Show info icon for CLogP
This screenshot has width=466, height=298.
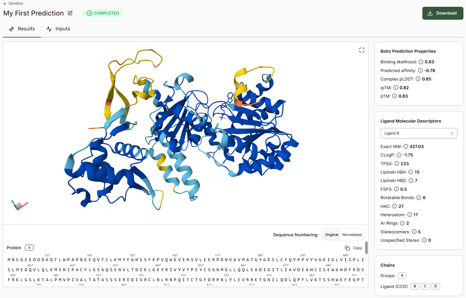[399, 155]
